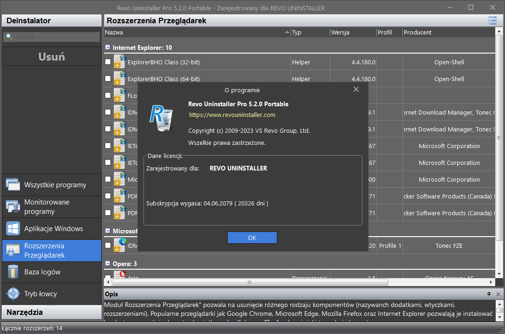Viewport: 505px width, 334px height.
Task: Open Baza logów label
Action: (x=42, y=272)
